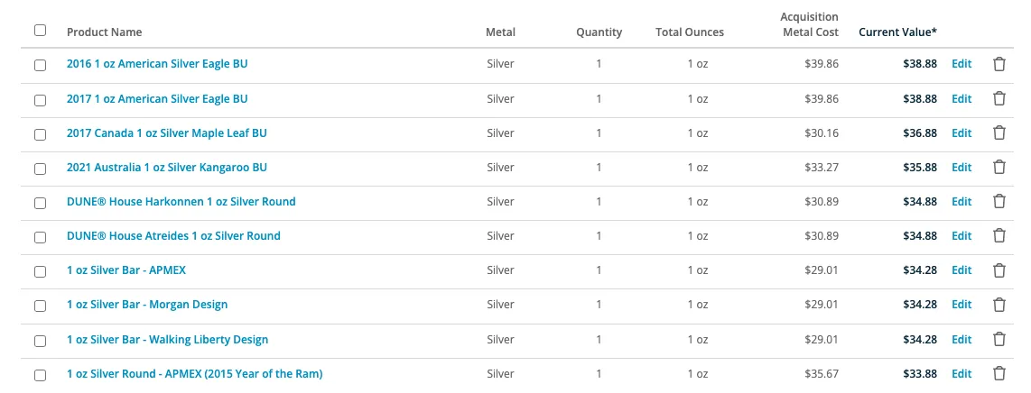This screenshot has width=1031, height=393.
Task: Select checkbox for DUNE House Atreides round
Action: pyautogui.click(x=40, y=237)
